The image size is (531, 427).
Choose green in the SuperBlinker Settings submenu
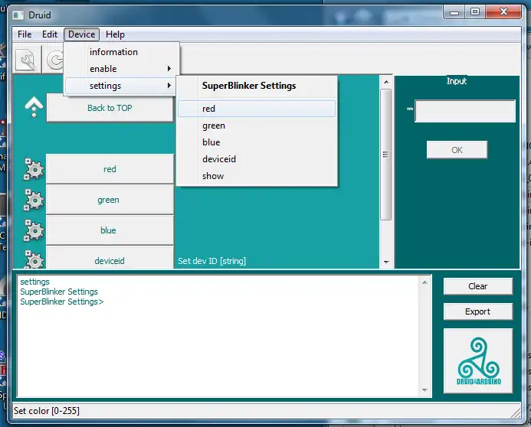(x=257, y=125)
